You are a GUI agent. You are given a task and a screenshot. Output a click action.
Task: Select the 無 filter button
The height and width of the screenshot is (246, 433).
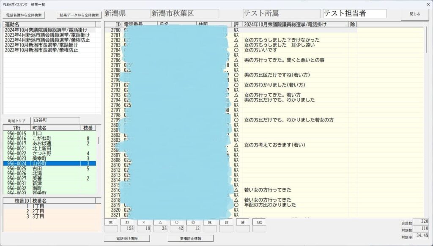click(110, 222)
